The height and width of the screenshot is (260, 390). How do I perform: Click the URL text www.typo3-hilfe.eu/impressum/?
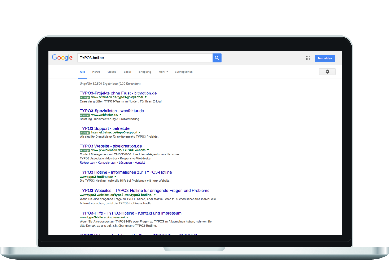pos(102,217)
